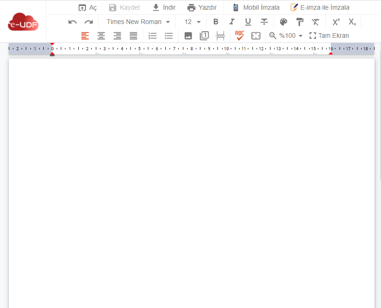Insert a page break

(220, 36)
